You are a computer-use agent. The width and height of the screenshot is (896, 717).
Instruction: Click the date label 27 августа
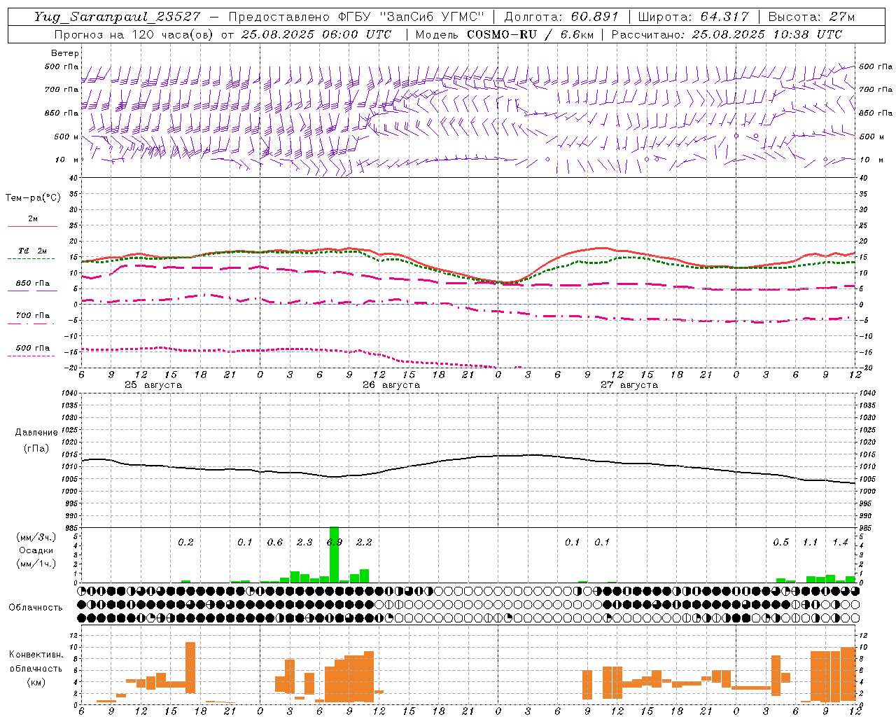coord(629,385)
